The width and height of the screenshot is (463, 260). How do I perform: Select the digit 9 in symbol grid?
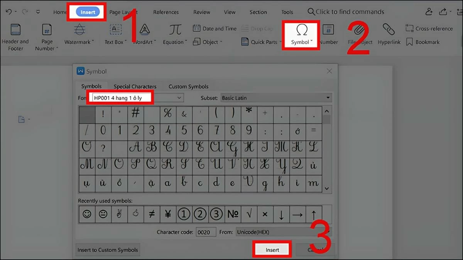[249, 131]
